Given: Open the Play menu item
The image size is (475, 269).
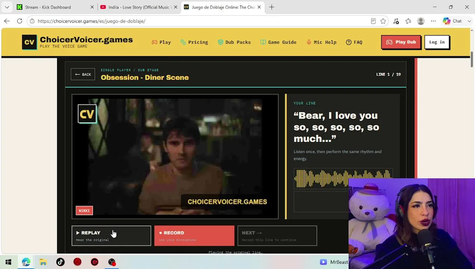Looking at the screenshot, I should click(161, 42).
